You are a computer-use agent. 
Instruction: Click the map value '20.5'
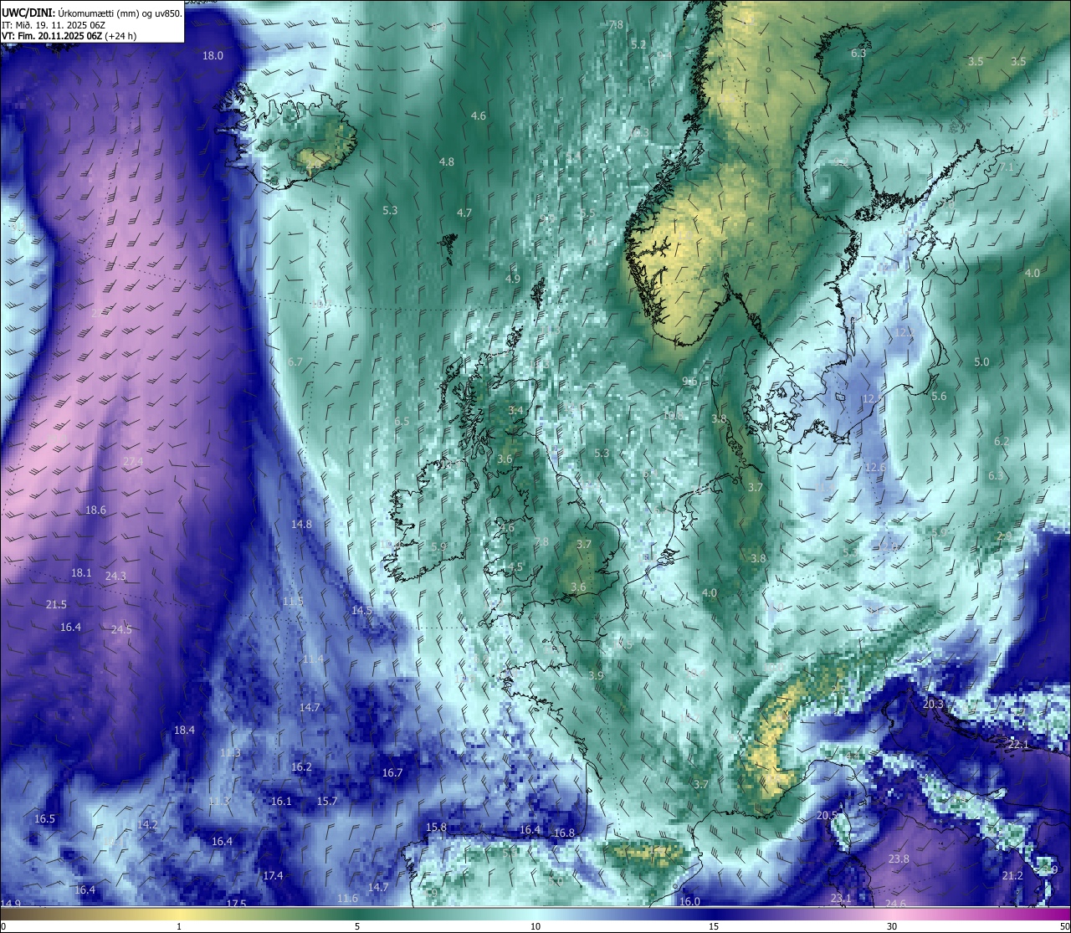(x=827, y=816)
